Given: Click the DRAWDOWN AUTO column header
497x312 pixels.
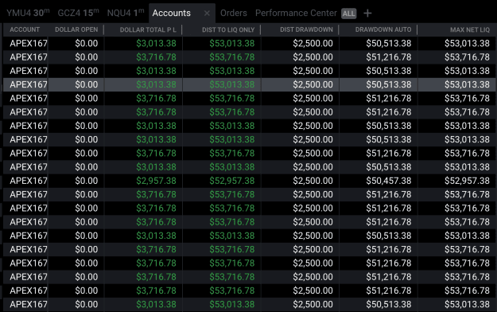Looking at the screenshot, I should coord(383,29).
